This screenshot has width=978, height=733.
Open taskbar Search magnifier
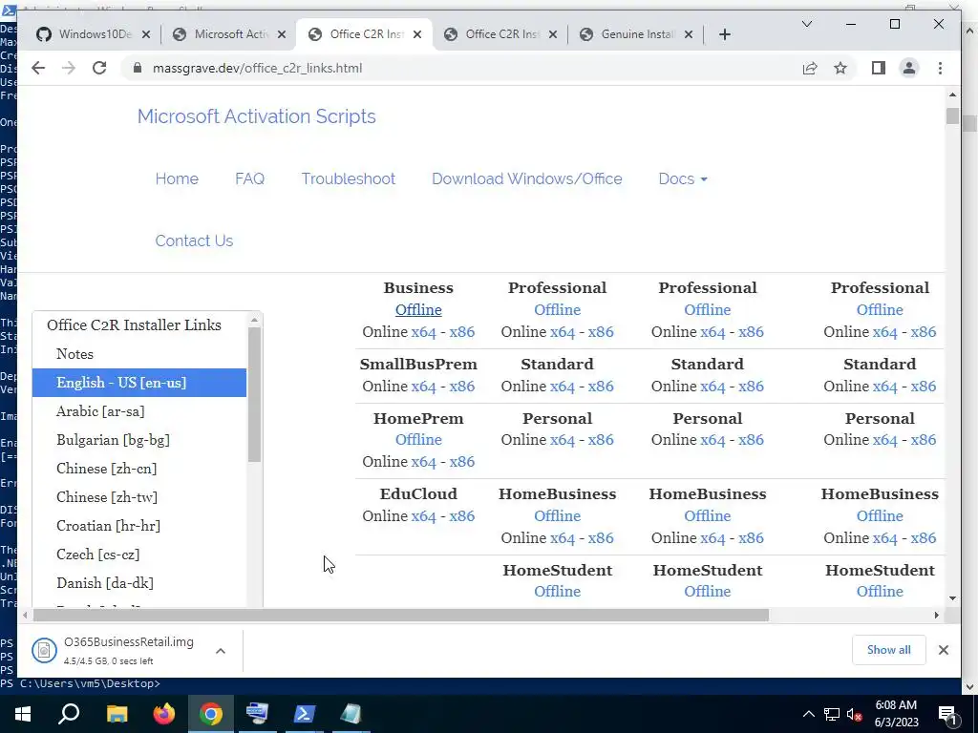[x=69, y=714]
